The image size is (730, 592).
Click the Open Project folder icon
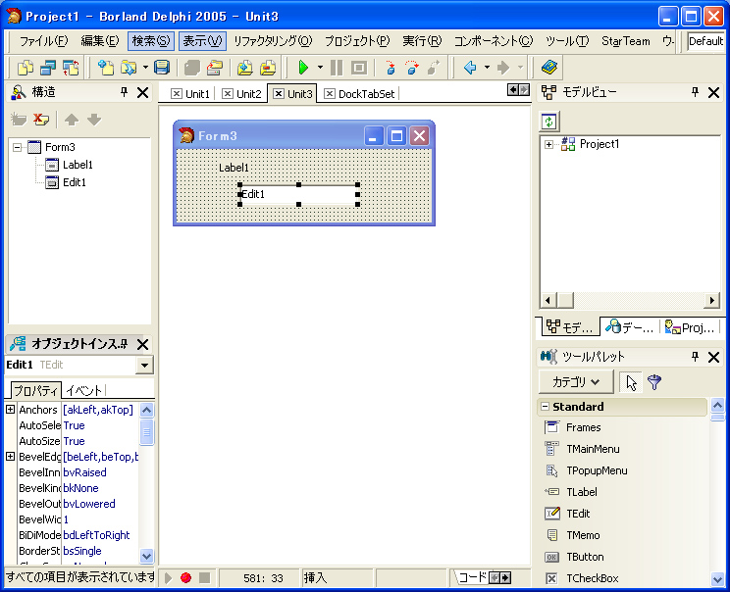215,68
